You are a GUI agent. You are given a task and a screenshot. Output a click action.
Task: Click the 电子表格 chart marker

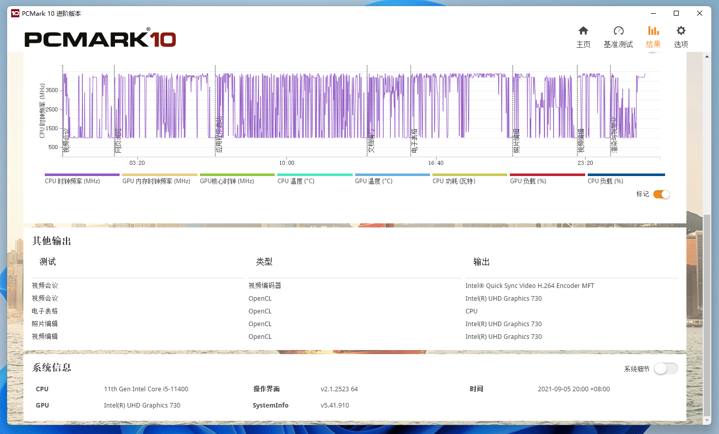tap(414, 140)
